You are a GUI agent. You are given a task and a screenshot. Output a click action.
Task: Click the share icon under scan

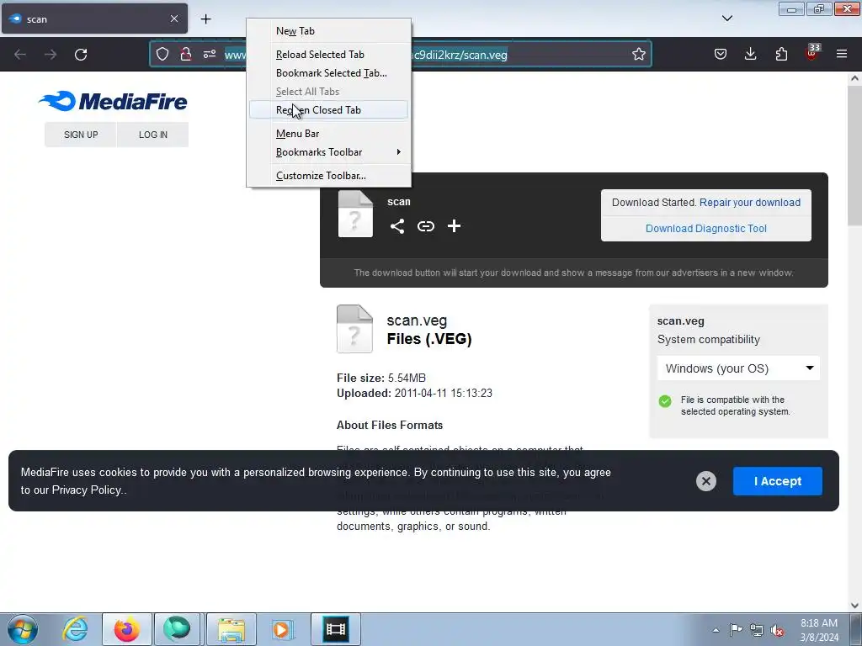(397, 225)
